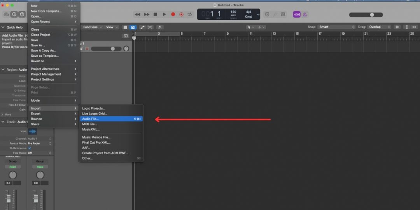Fast forward using the forward button

[x=147, y=14]
